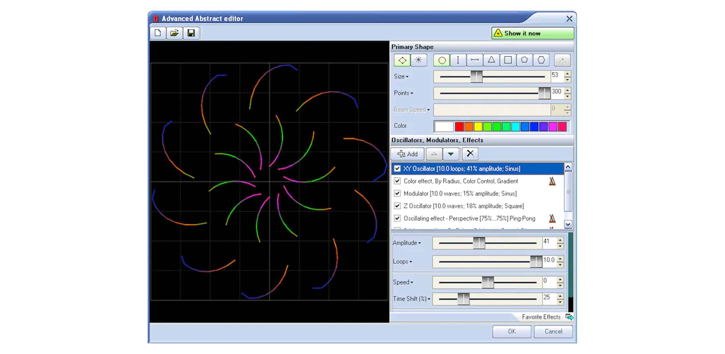Delete the selected effect with the X icon
Screen dimensions: 725x354
pyautogui.click(x=470, y=154)
